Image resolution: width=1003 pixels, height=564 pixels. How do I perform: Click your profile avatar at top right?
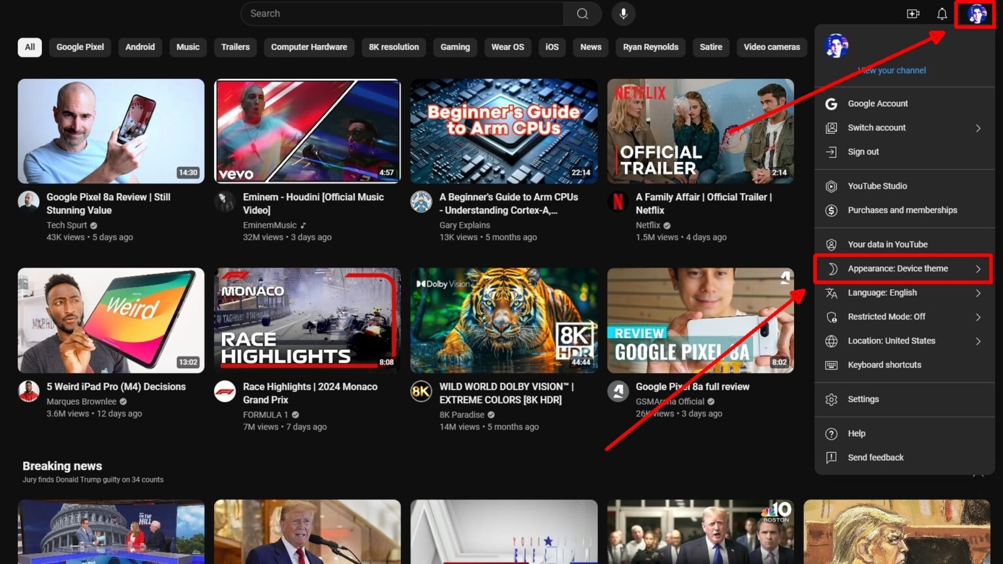pyautogui.click(x=975, y=14)
